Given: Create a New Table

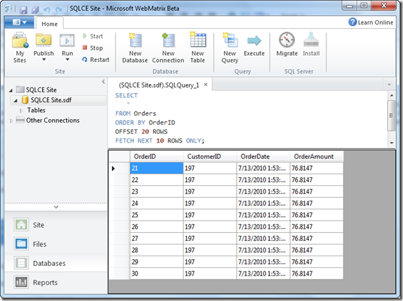Looking at the screenshot, I should click(x=197, y=48).
